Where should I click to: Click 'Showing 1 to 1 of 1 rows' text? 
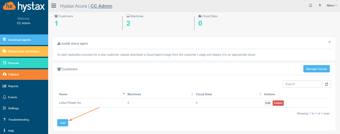(x=313, y=113)
